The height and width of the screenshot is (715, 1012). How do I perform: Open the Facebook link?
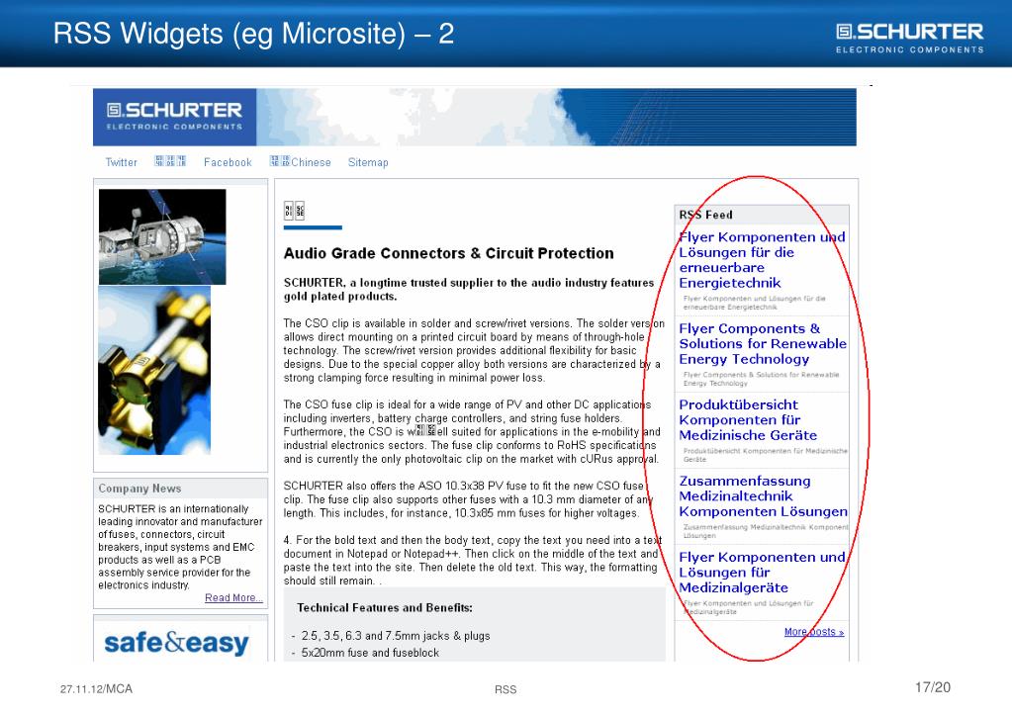228,162
